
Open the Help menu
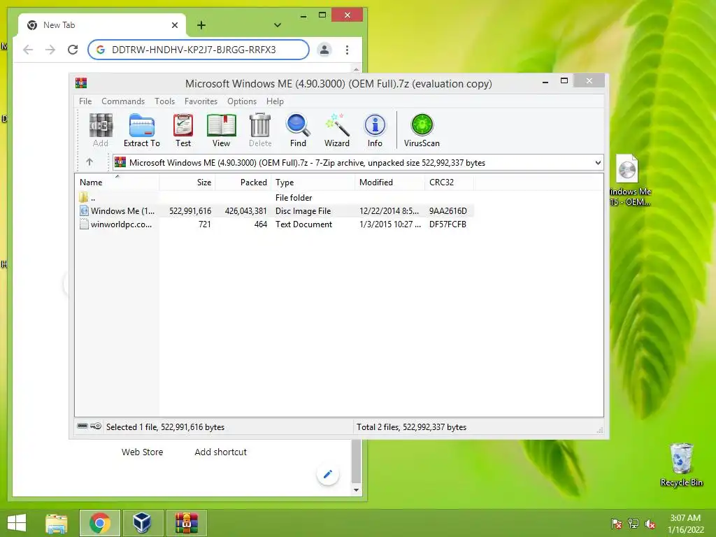tap(275, 101)
